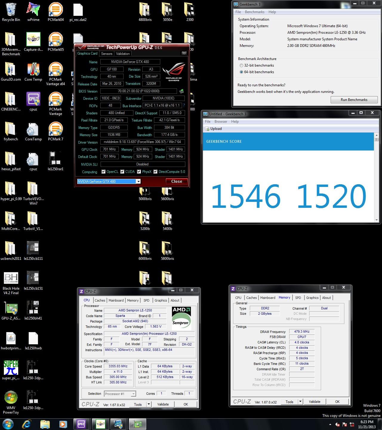Click the Run Benchmarks button
Viewport: 382px width, 430px height.
pos(354,100)
